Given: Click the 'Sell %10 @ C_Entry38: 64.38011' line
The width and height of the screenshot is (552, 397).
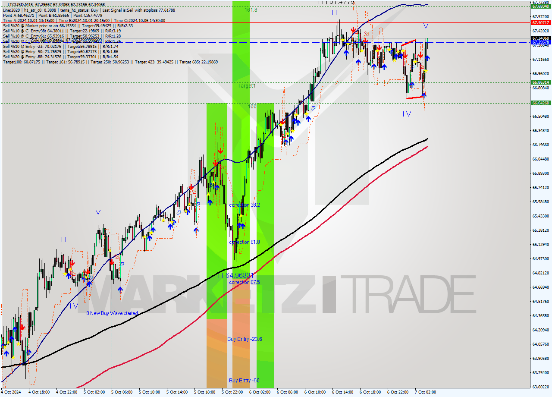Looking at the screenshot, I should coord(62,31).
